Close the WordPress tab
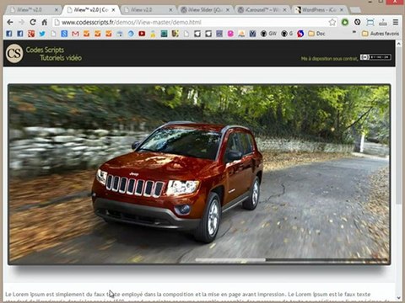405x303 pixels. 342,10
